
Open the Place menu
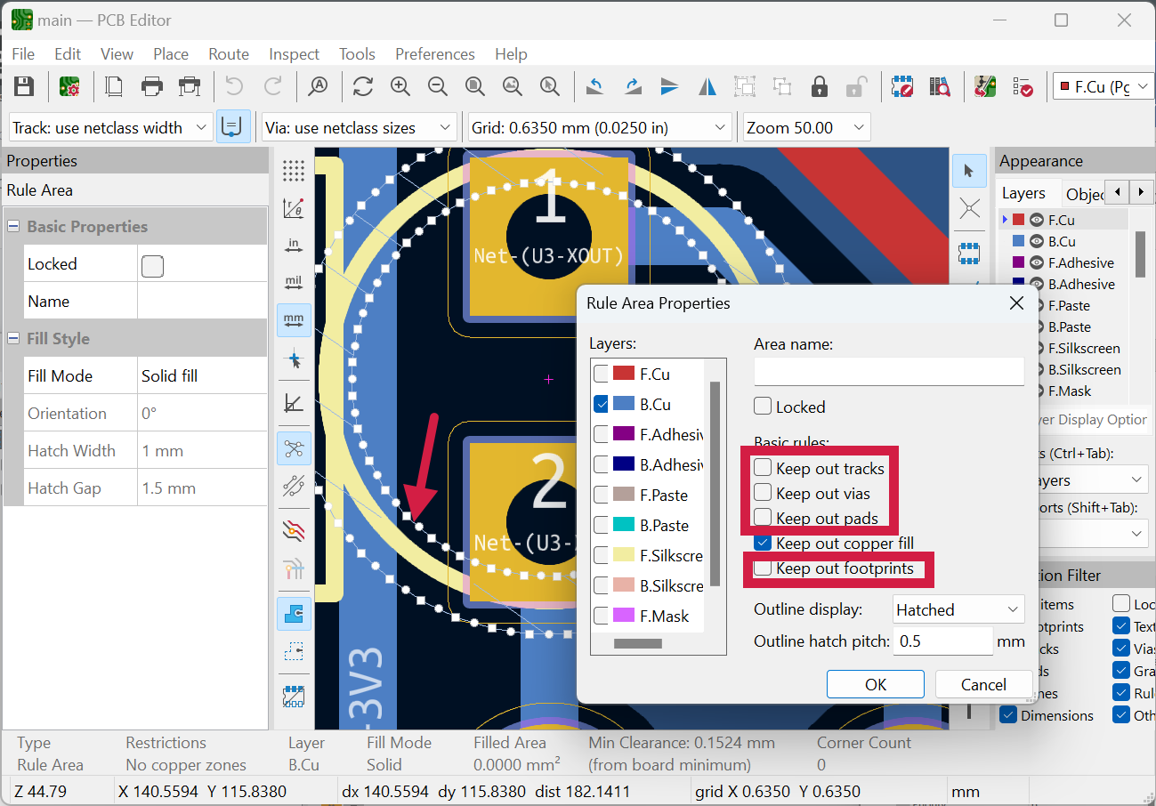tap(171, 54)
